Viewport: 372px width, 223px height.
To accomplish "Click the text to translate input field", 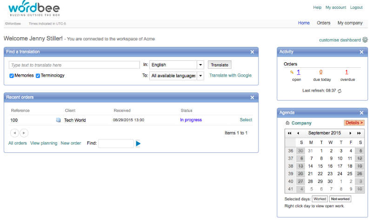I will [74, 65].
